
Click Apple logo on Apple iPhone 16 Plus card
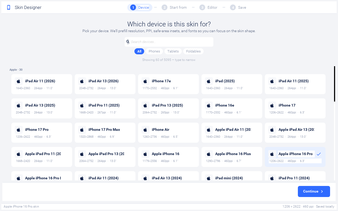click(209, 154)
